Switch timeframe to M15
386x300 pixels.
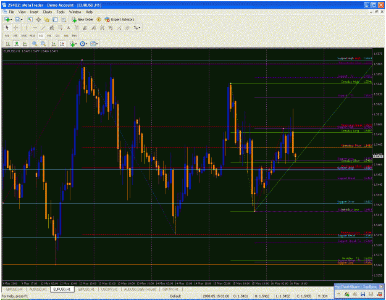[24, 36]
